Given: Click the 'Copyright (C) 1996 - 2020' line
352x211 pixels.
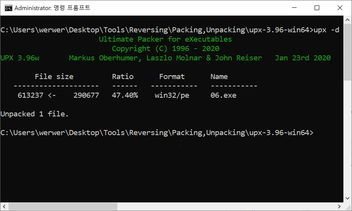Looking at the screenshot, I should click(165, 49).
